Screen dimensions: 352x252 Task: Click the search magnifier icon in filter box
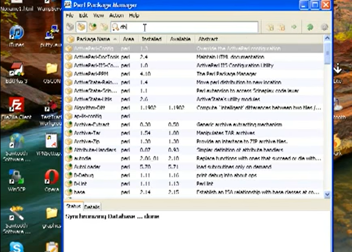click(x=115, y=27)
